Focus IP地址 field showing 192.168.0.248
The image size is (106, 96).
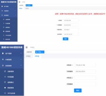(71, 20)
